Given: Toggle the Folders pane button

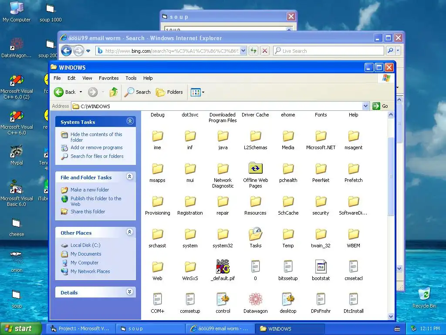Looking at the screenshot, I should tap(169, 92).
